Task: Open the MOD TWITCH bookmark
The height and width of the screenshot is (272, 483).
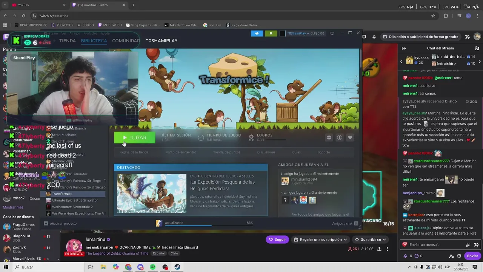Action: pos(110,25)
